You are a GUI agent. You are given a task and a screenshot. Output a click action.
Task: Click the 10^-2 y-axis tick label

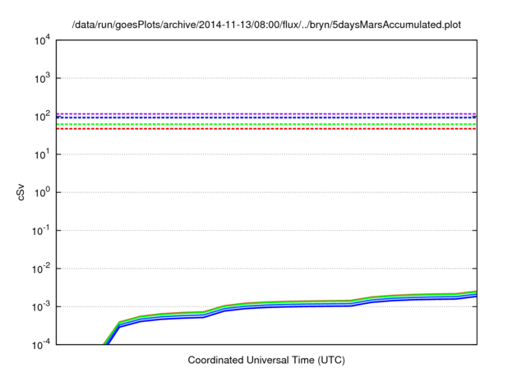(x=41, y=269)
